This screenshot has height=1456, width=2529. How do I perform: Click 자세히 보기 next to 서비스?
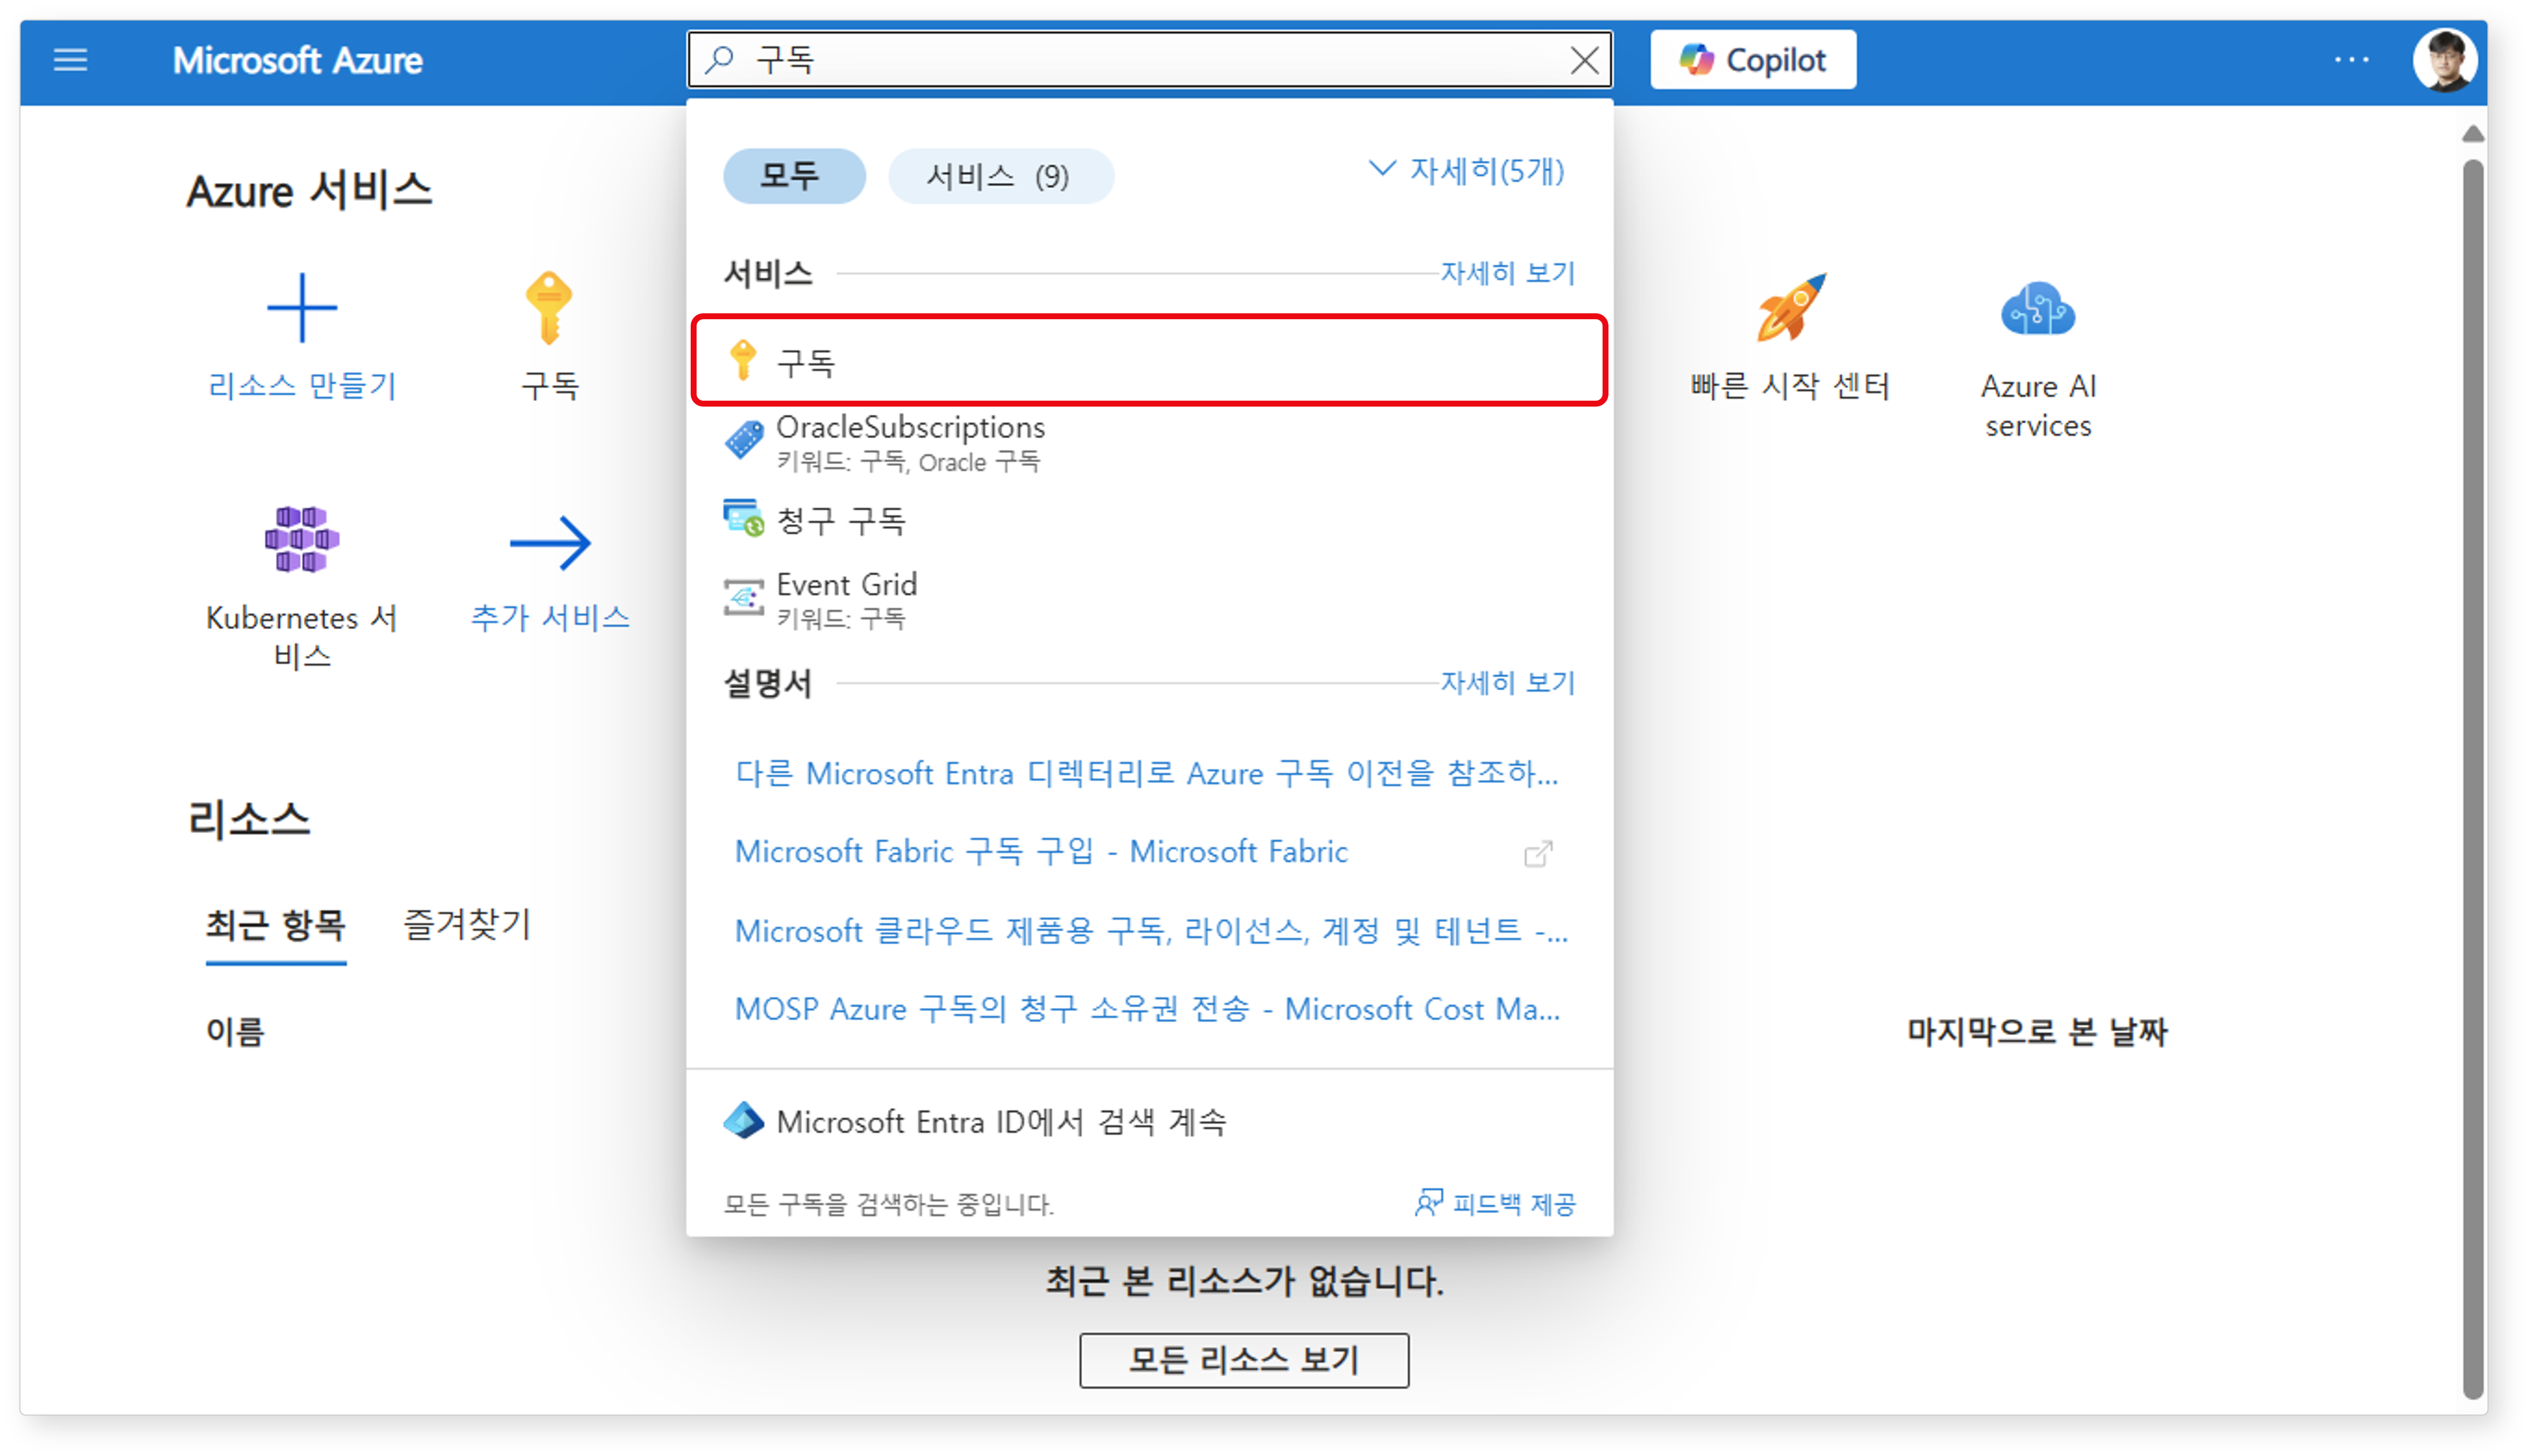click(x=1508, y=272)
